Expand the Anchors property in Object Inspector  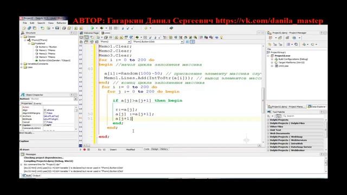(x=21, y=116)
